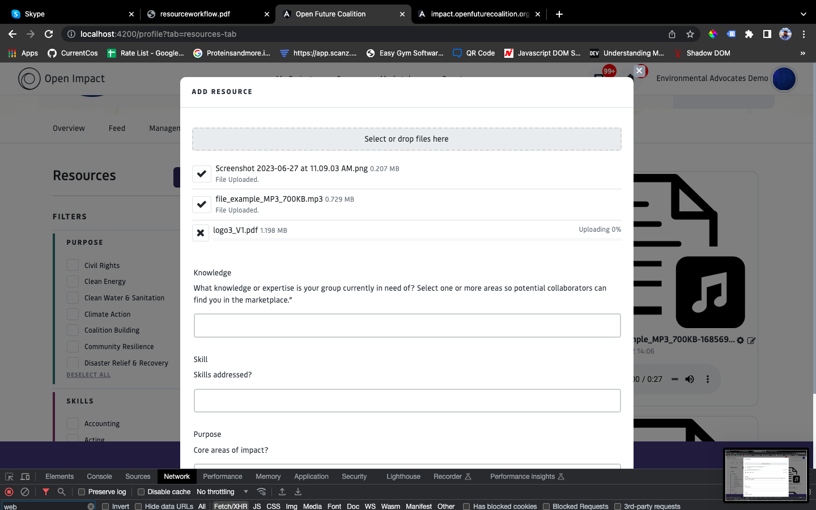Screen dimensions: 816x510
Task: Tick the Invert filter checkbox
Action: pyautogui.click(x=105, y=507)
